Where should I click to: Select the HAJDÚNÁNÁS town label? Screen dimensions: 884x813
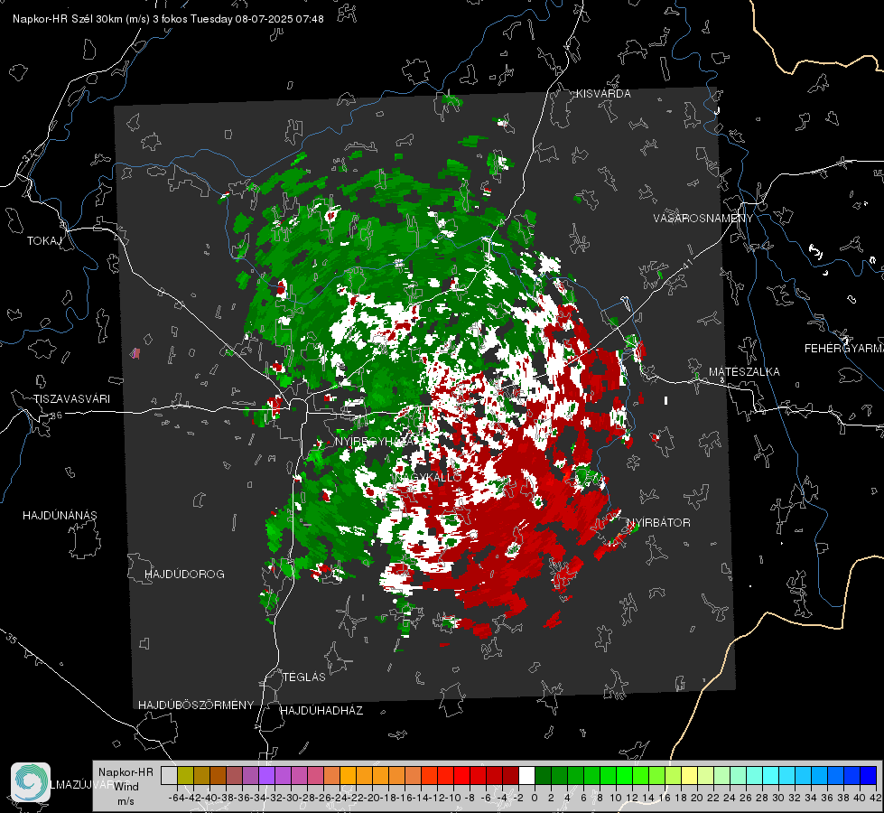pos(60,516)
